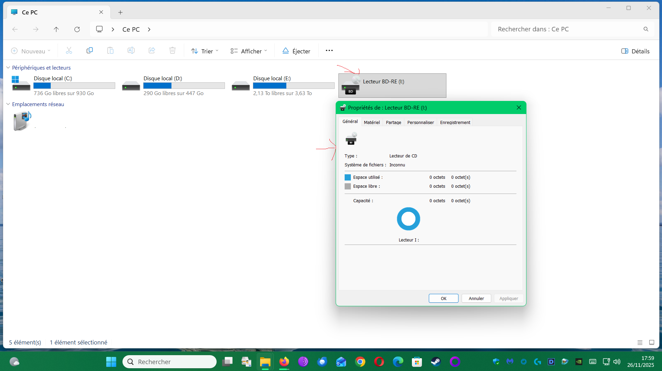The width and height of the screenshot is (662, 371).
Task: Open the Nouveau dropdown
Action: point(31,51)
